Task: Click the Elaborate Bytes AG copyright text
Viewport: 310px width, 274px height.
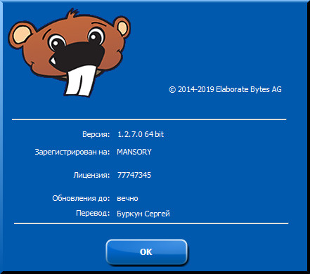Action: 225,89
